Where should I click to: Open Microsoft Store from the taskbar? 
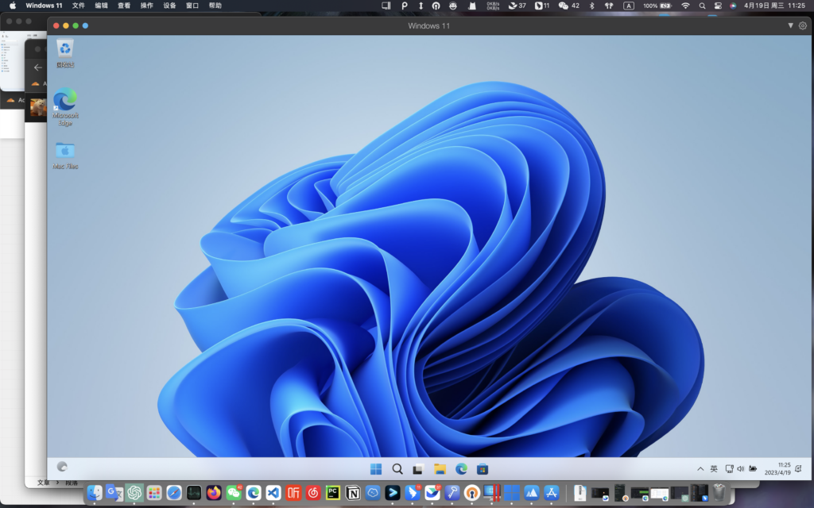(483, 469)
